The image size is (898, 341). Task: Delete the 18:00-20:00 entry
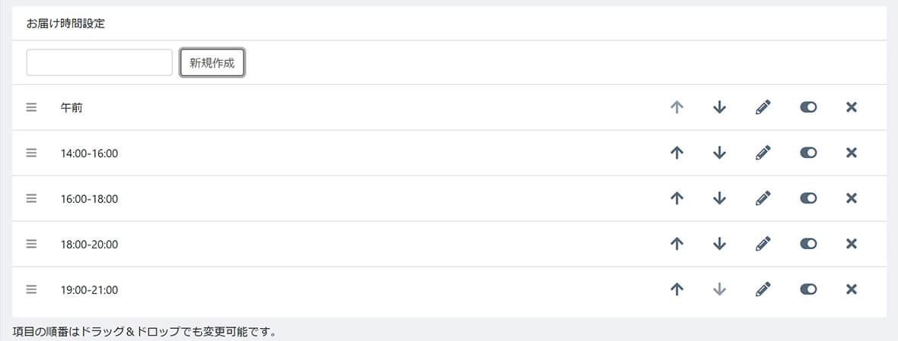point(852,245)
